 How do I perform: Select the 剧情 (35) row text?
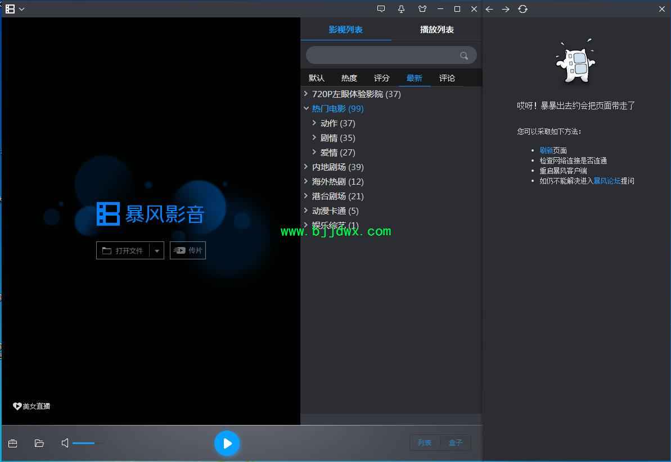pos(337,138)
